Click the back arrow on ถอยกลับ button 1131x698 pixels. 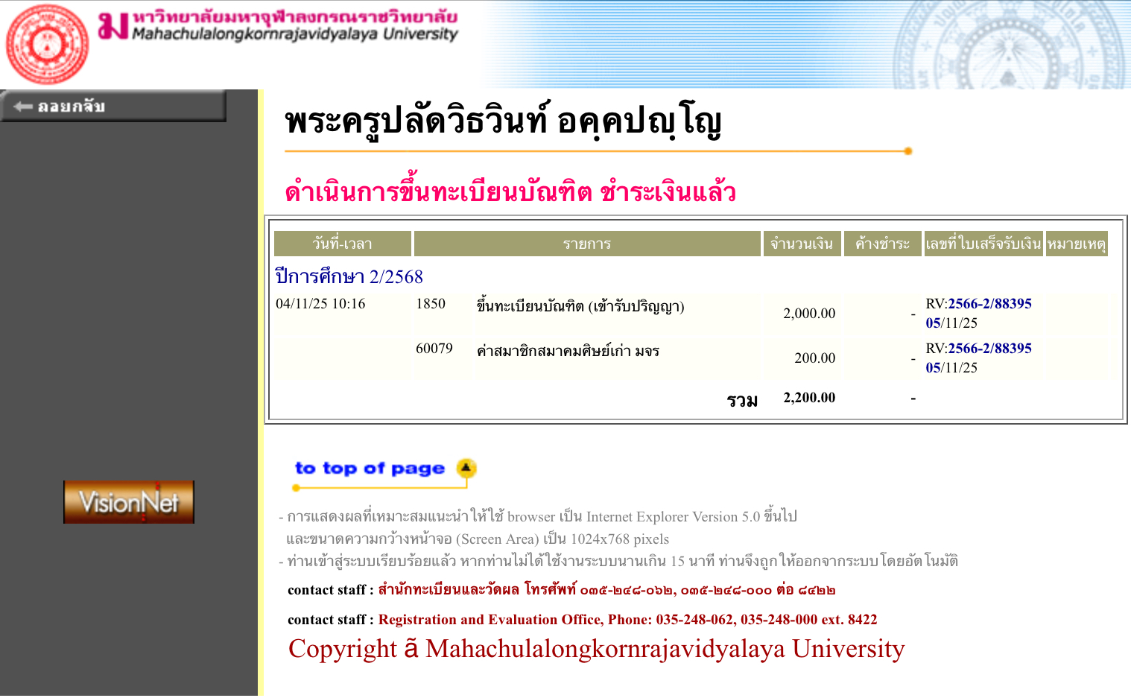point(22,107)
